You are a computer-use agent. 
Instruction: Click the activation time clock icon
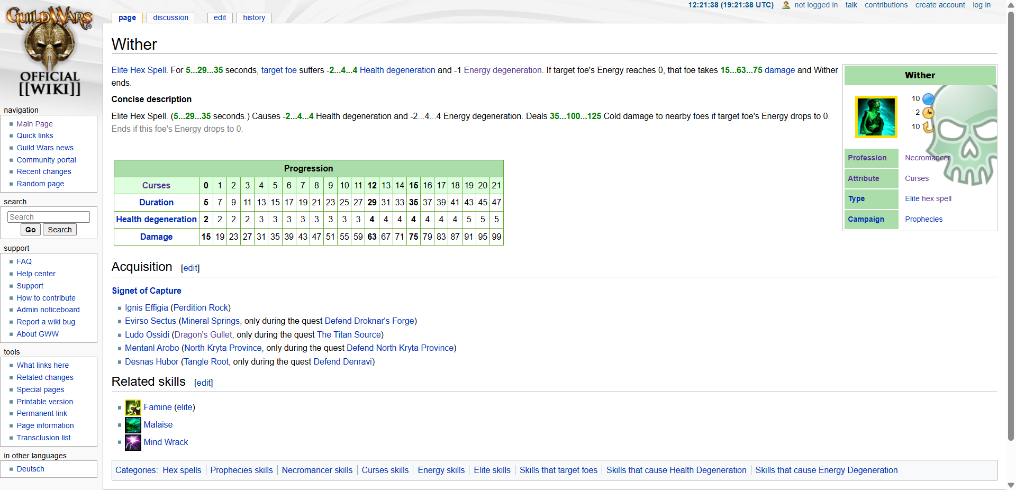[928, 113]
